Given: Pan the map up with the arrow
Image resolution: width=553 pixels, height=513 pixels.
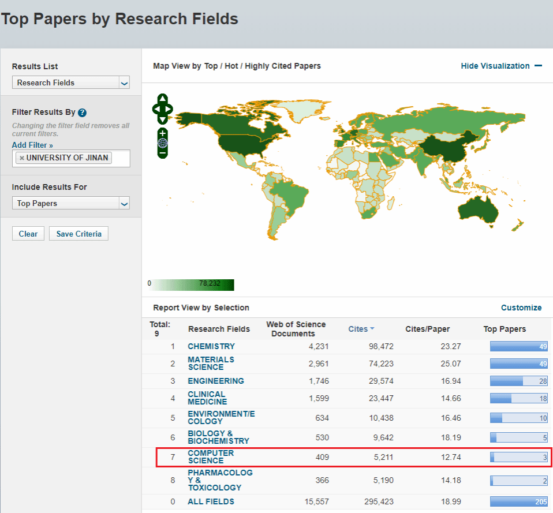Looking at the screenshot, I should pos(163,99).
